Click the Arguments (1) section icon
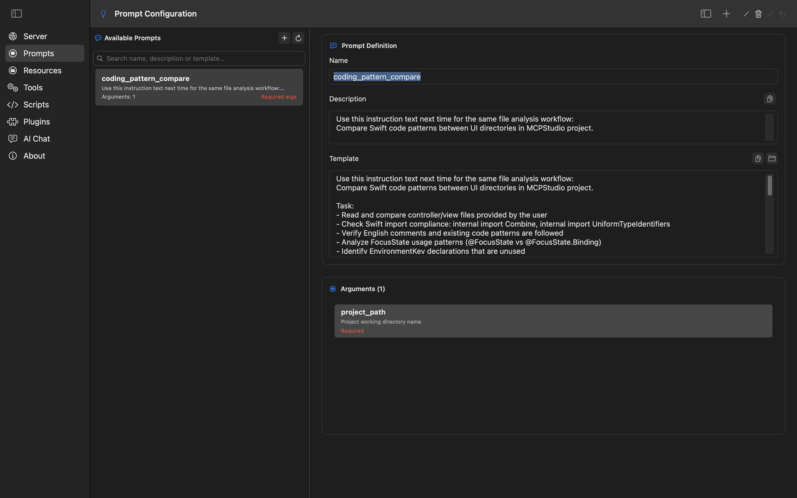 point(332,289)
